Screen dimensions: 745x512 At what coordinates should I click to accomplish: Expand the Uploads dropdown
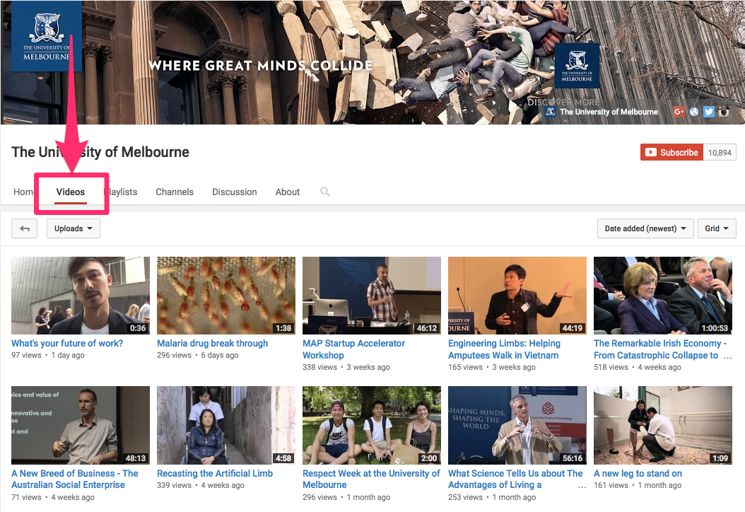coord(74,228)
